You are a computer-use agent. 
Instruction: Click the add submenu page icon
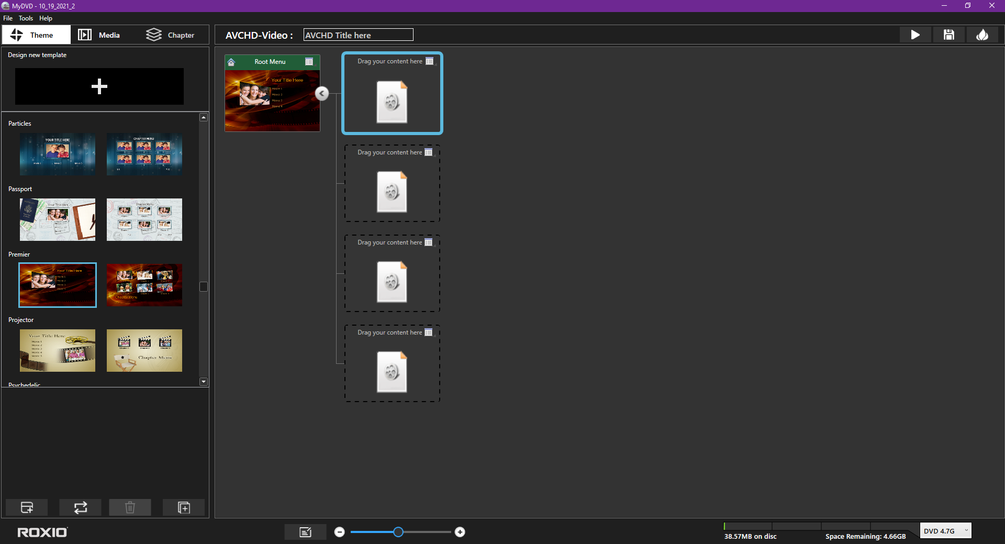(x=184, y=507)
